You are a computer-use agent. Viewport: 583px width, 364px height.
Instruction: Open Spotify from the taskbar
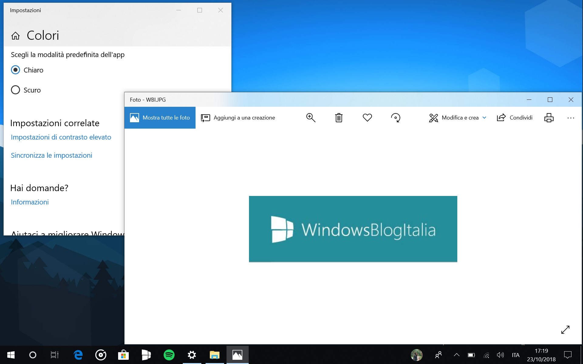(x=169, y=355)
